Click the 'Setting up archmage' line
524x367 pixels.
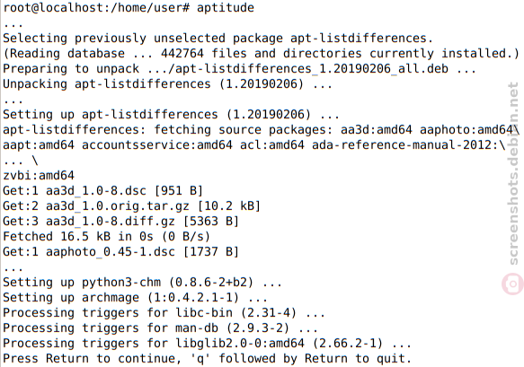(x=136, y=297)
